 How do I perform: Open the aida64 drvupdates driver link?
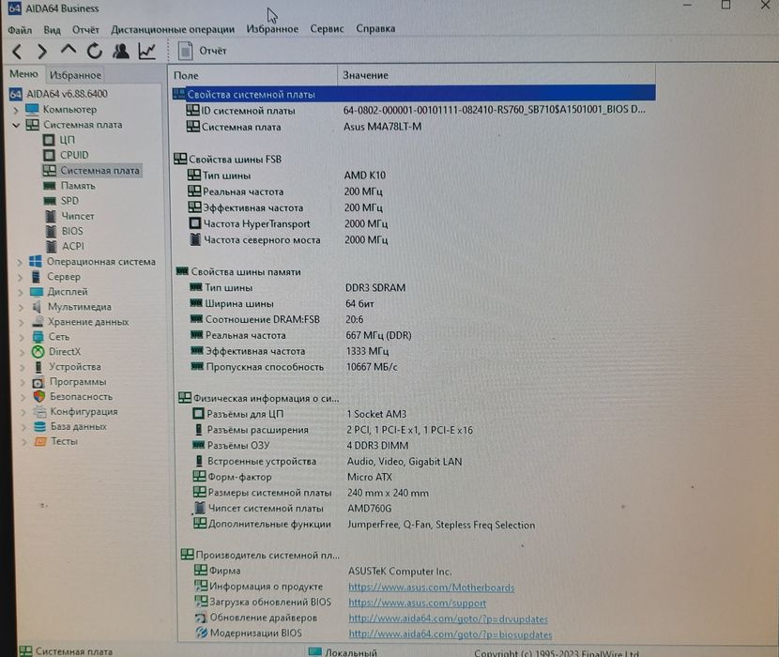[x=448, y=619]
